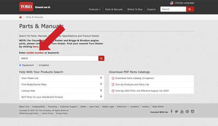Click Shop Online footer link

tap(158, 106)
